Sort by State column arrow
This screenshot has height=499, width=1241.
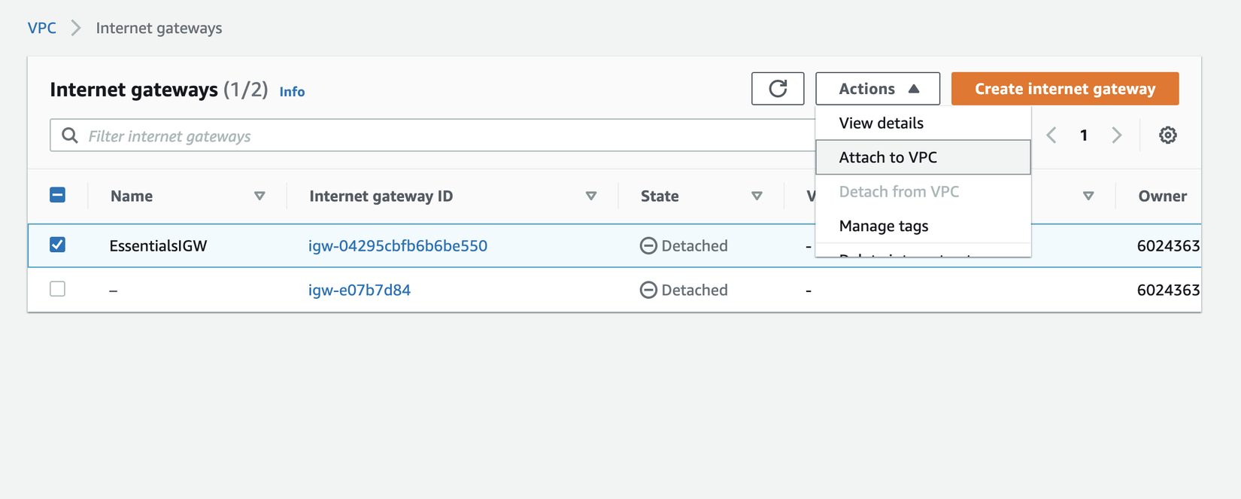(x=757, y=196)
